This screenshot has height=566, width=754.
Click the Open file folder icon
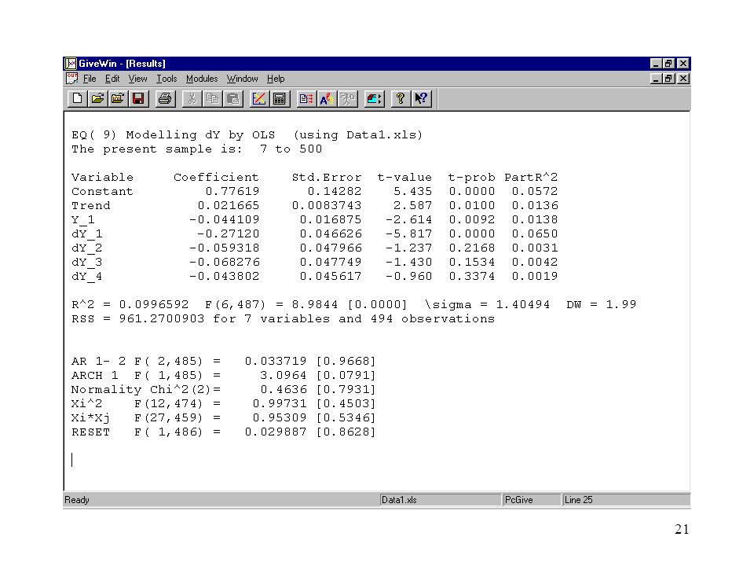pos(97,99)
